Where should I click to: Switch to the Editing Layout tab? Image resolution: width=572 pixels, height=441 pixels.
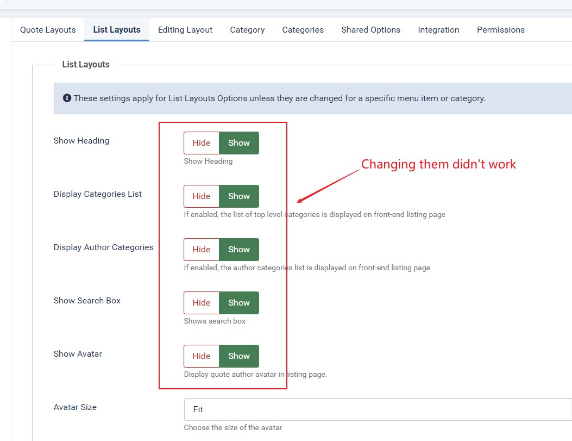click(x=185, y=30)
